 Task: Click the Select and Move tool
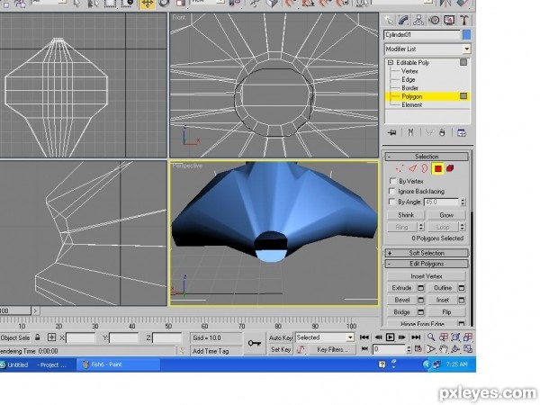(x=148, y=4)
